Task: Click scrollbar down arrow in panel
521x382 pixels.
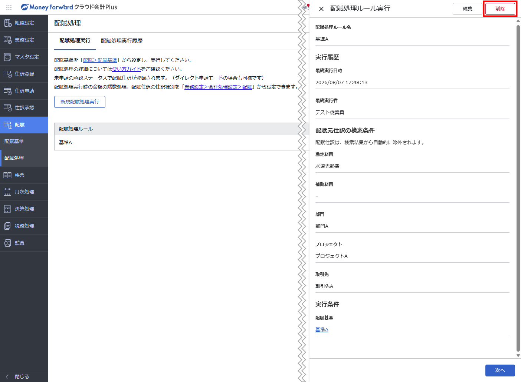Action: pyautogui.click(x=518, y=355)
